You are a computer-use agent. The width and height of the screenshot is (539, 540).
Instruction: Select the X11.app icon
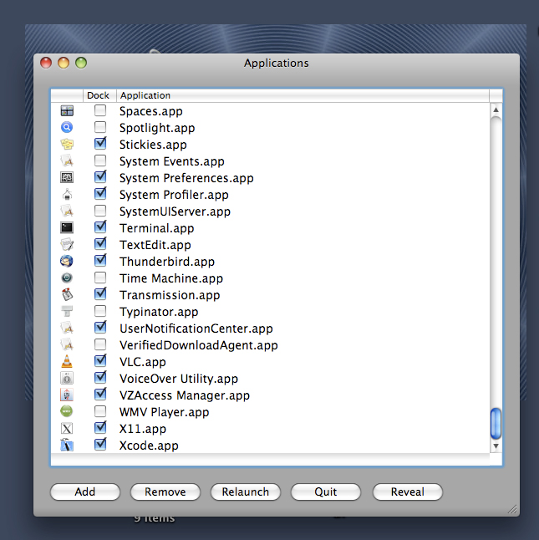(x=67, y=429)
